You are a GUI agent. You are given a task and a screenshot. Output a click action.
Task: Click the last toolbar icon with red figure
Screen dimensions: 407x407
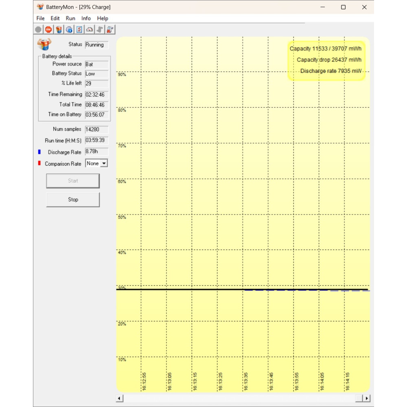(110, 29)
